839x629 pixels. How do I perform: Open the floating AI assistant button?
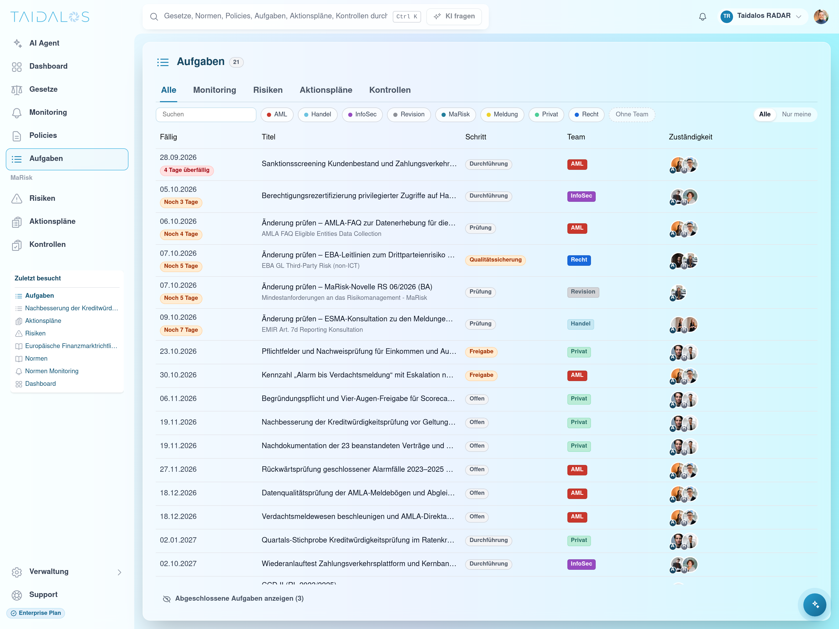pyautogui.click(x=814, y=604)
